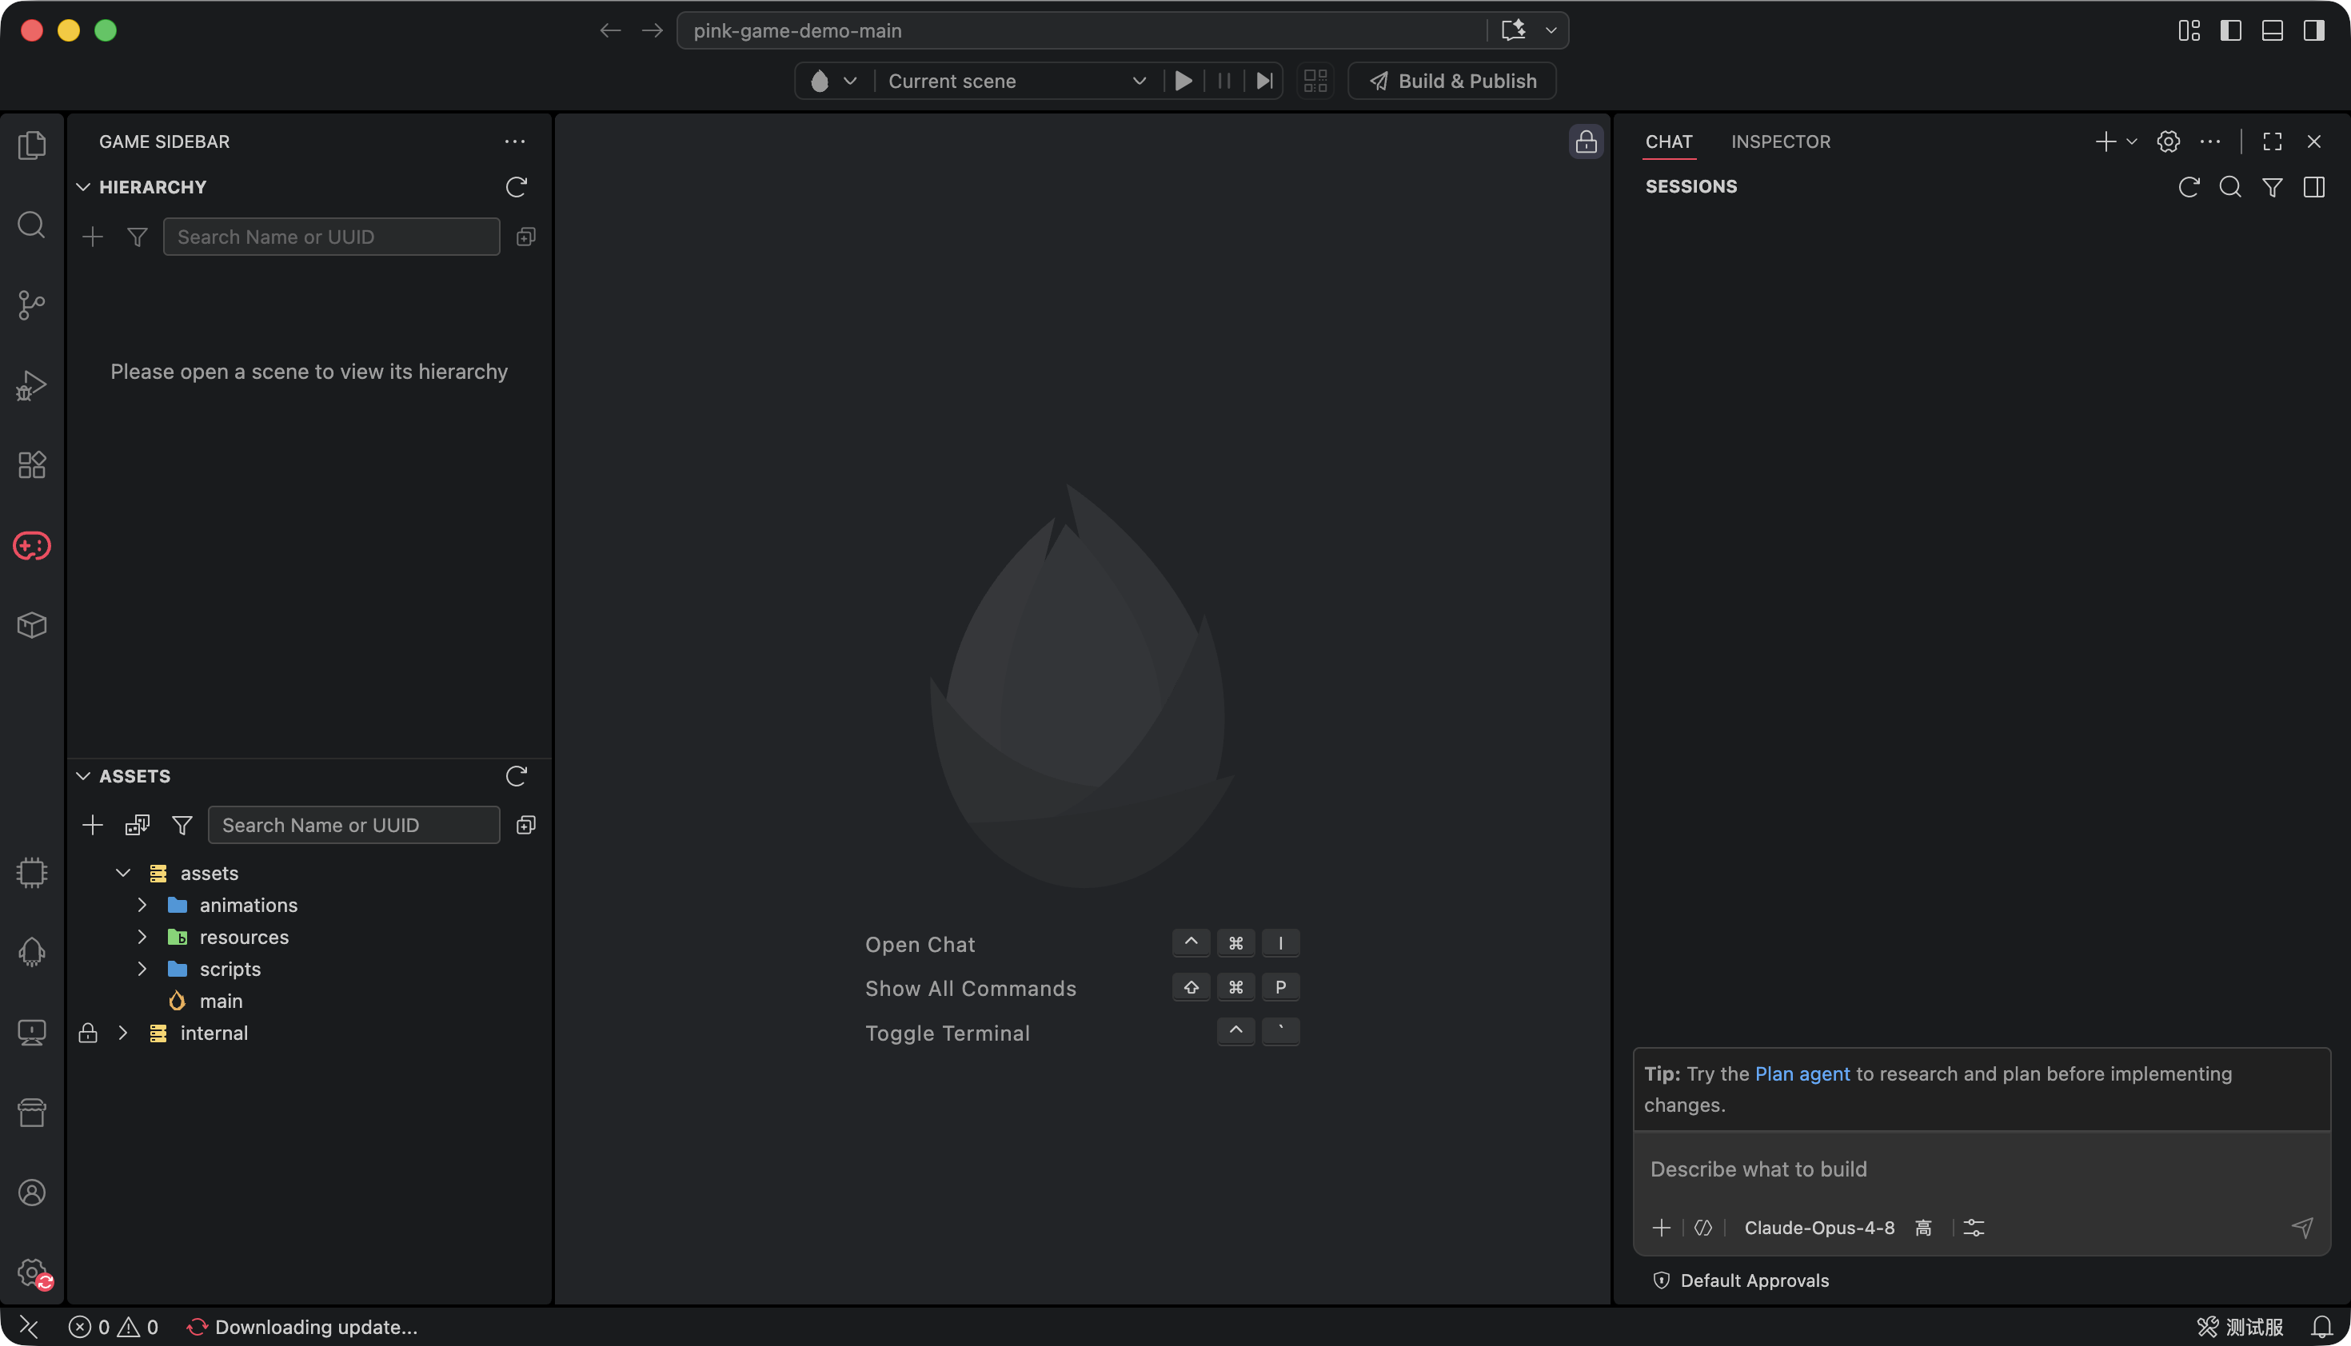Refresh the Hierarchy panel

(x=516, y=187)
